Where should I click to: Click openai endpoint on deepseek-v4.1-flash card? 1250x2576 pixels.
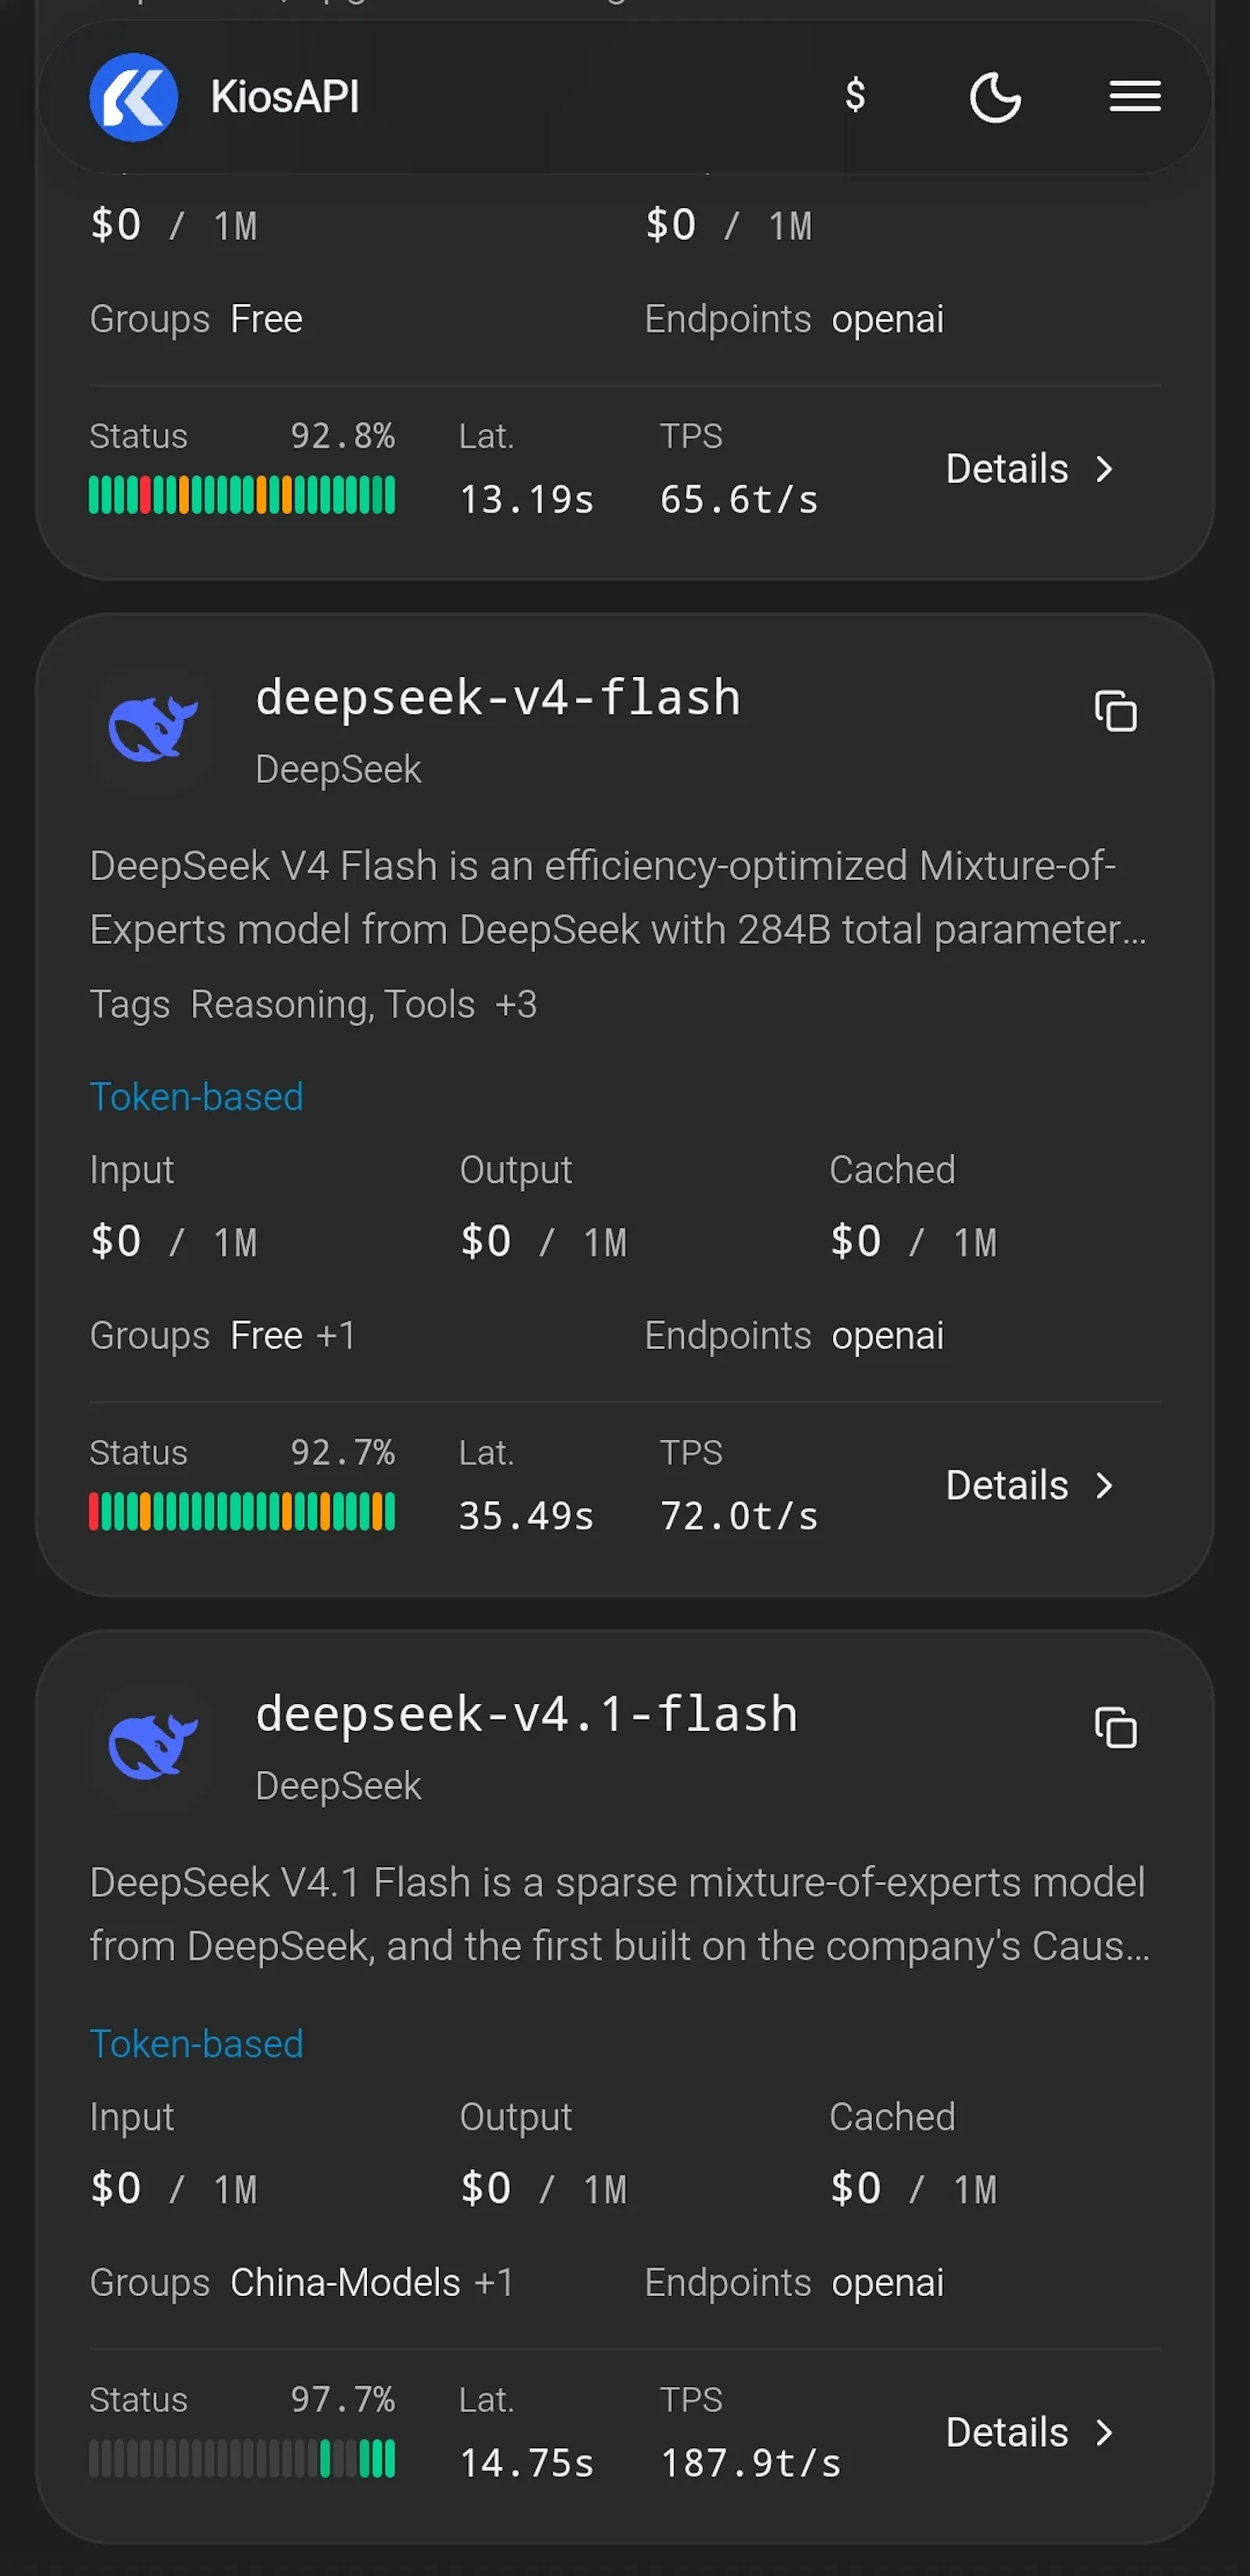pos(888,2283)
